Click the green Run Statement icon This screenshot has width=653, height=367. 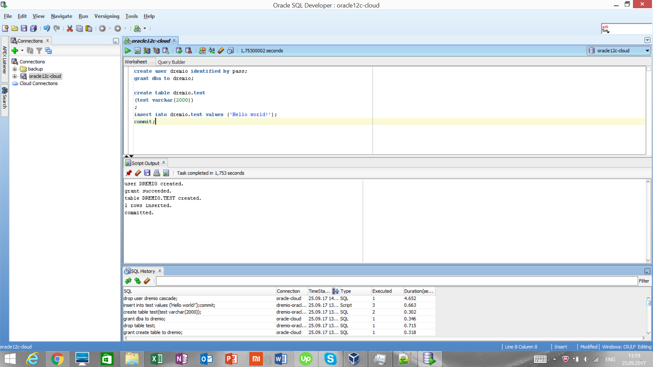tap(128, 51)
